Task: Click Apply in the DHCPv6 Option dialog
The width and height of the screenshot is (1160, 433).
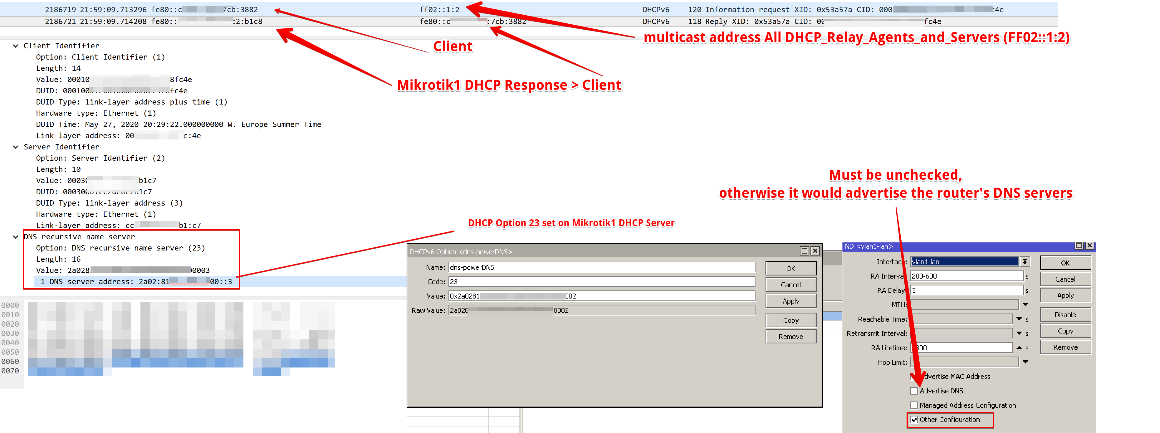Action: point(790,301)
